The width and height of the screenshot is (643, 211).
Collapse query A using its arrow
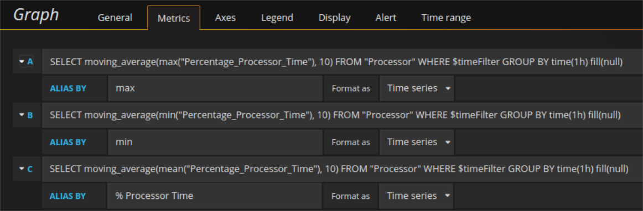[x=22, y=61]
